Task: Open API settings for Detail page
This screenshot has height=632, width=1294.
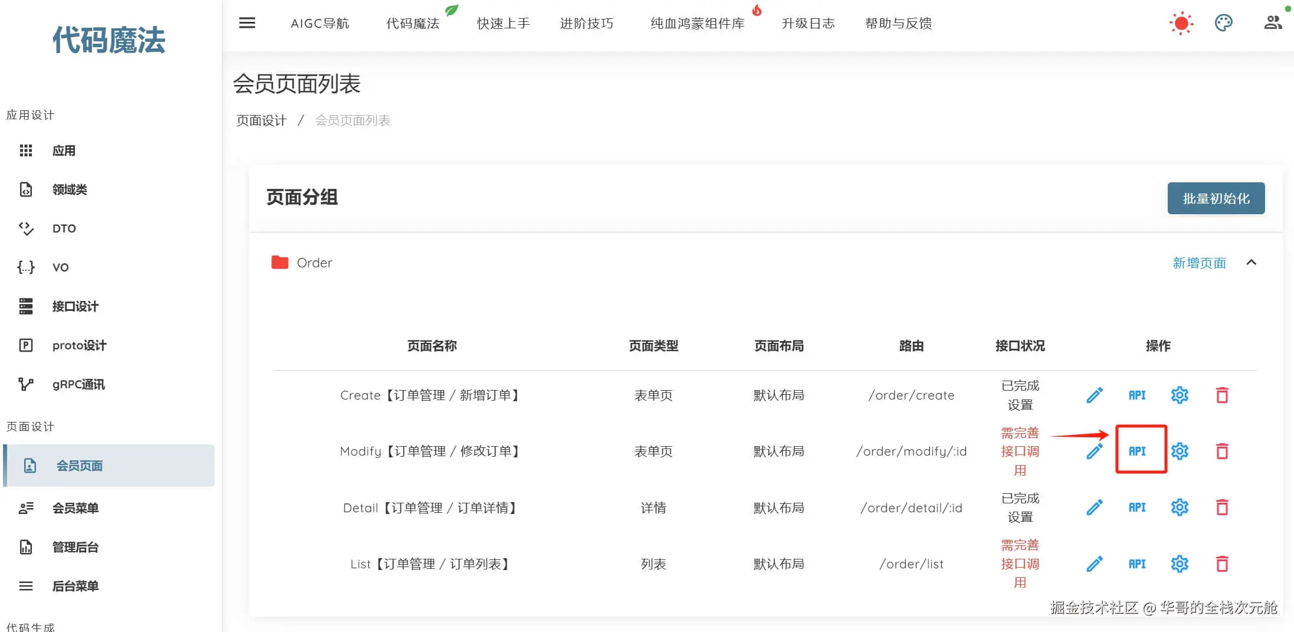Action: 1137,507
